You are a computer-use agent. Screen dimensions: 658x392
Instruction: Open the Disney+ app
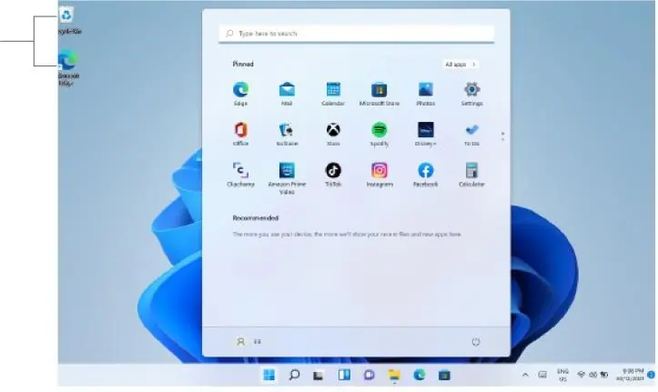426,135
